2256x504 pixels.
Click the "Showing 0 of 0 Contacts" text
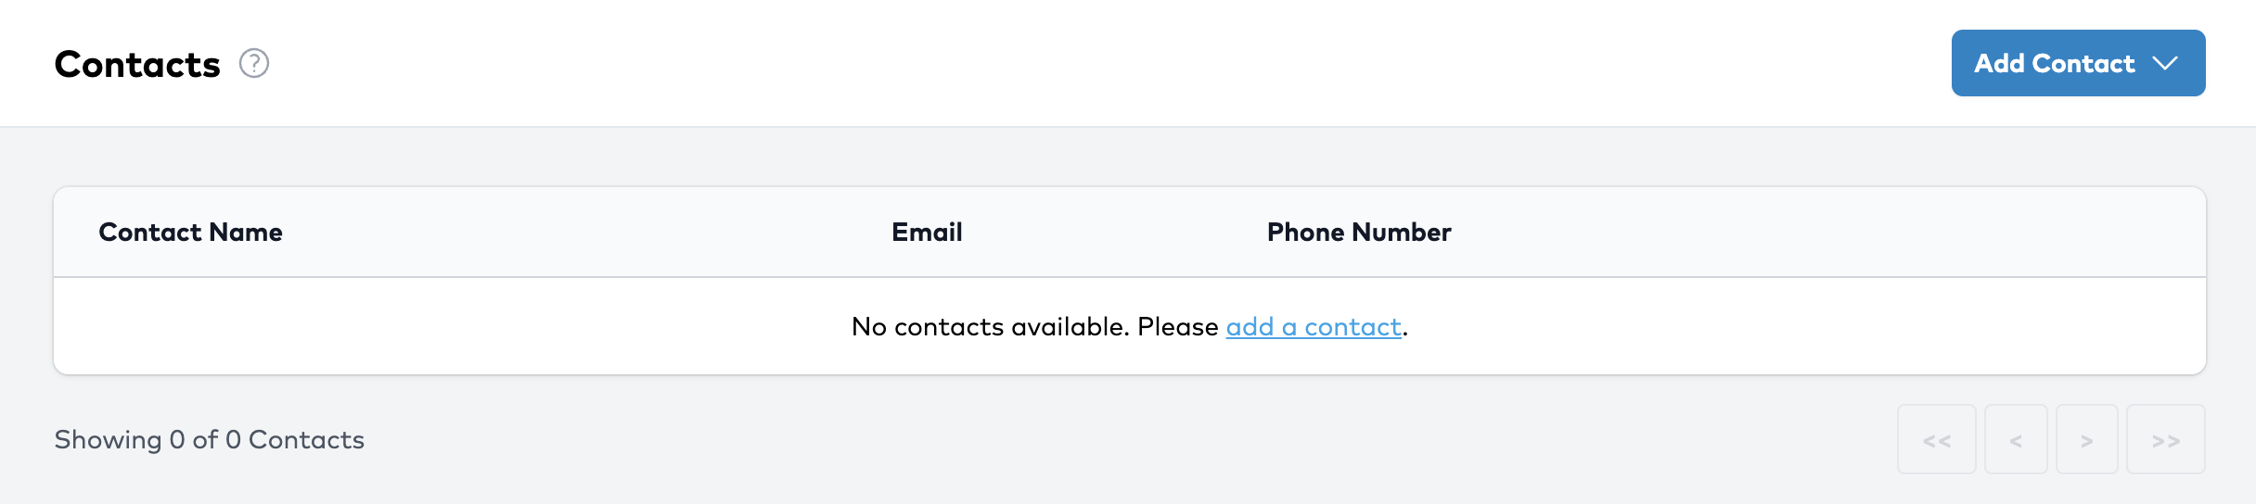(209, 440)
